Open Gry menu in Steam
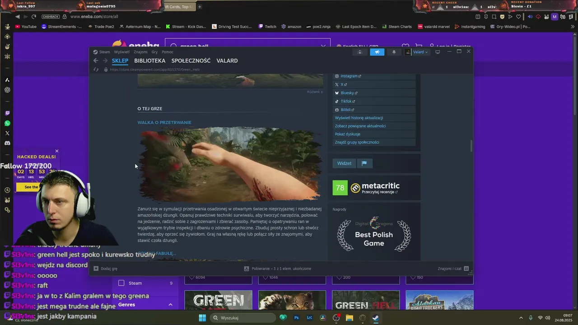This screenshot has height=325, width=578. click(x=154, y=52)
